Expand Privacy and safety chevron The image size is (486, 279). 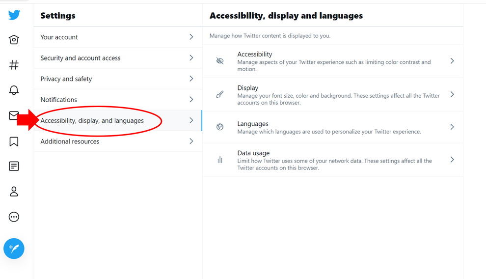coord(191,79)
